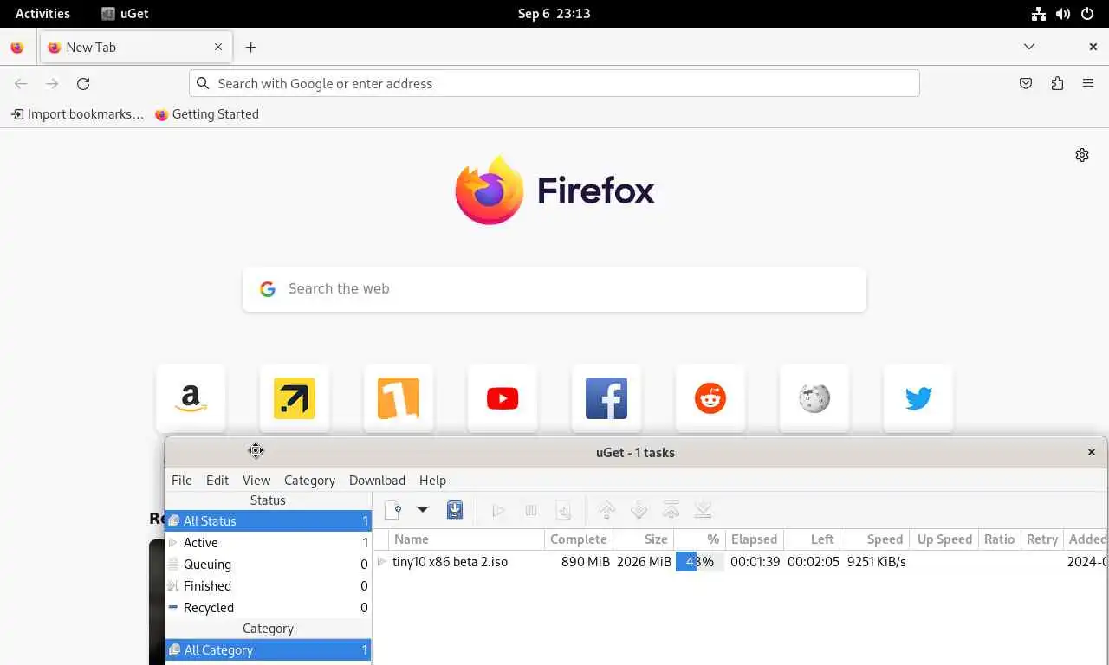Click the Search the web box
This screenshot has width=1109, height=665.
click(554, 289)
